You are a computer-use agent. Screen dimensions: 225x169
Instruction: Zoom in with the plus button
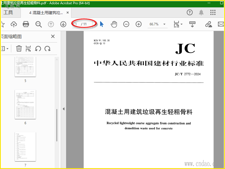coord(138,24)
